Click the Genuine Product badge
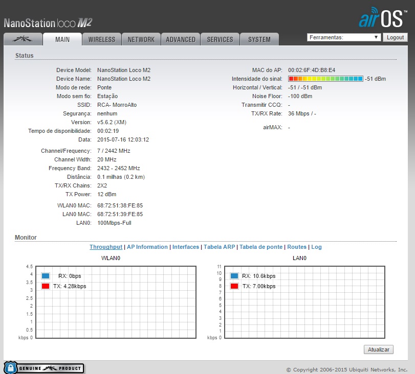The image size is (415, 374). click(x=43, y=368)
